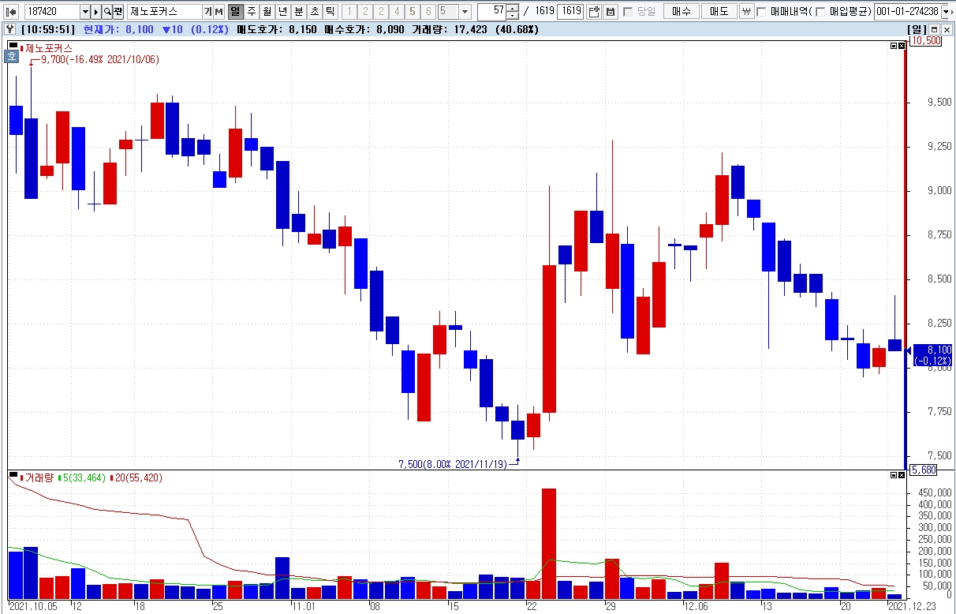Click the red 제노포커스 chart legend label

(48, 48)
